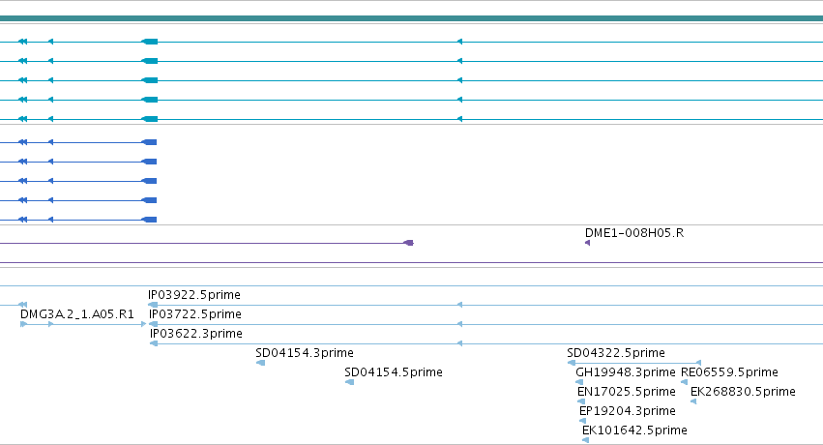The image size is (823, 445).
Task: Select the RE06559.5prime label
Action: tap(729, 372)
